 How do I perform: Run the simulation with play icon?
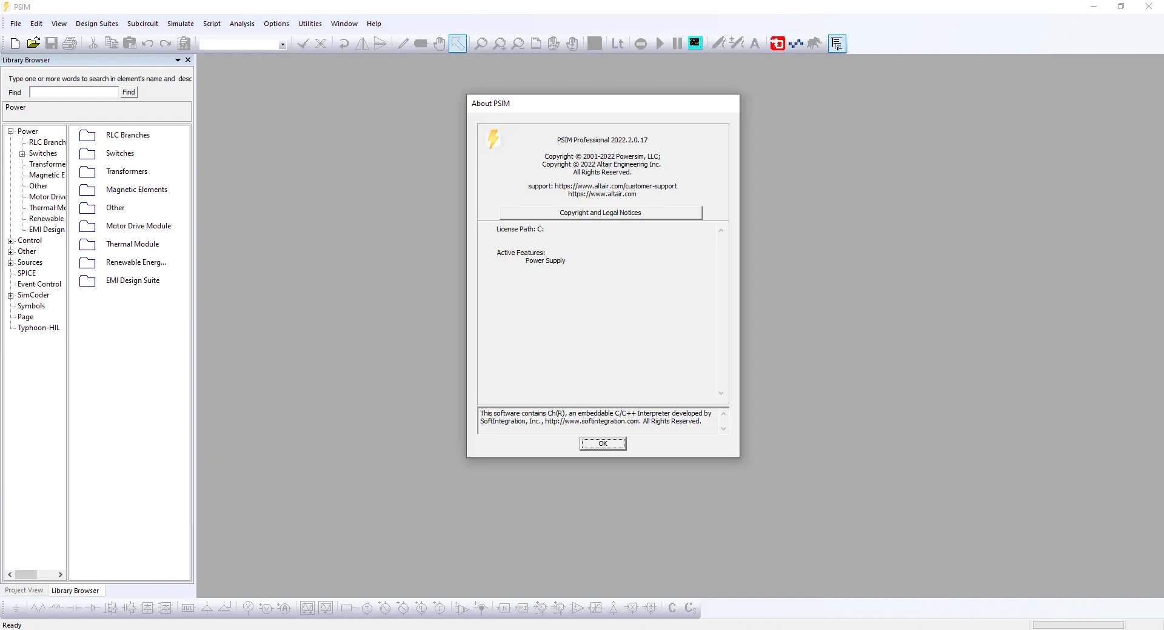click(x=660, y=44)
